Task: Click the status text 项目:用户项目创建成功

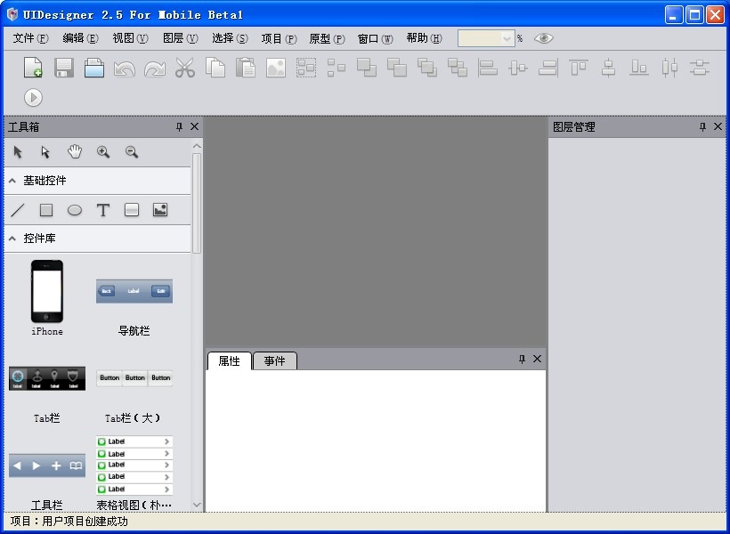Action: point(69,521)
